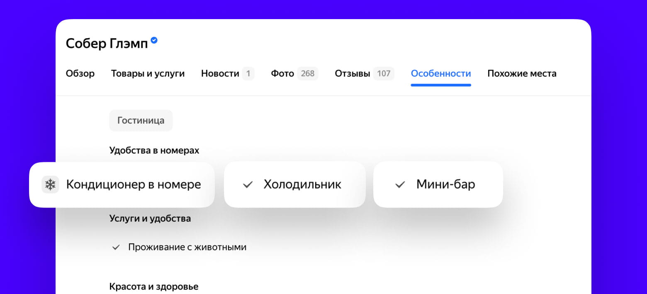Click the Проживание с животными text
The height and width of the screenshot is (294, 647).
click(x=187, y=247)
